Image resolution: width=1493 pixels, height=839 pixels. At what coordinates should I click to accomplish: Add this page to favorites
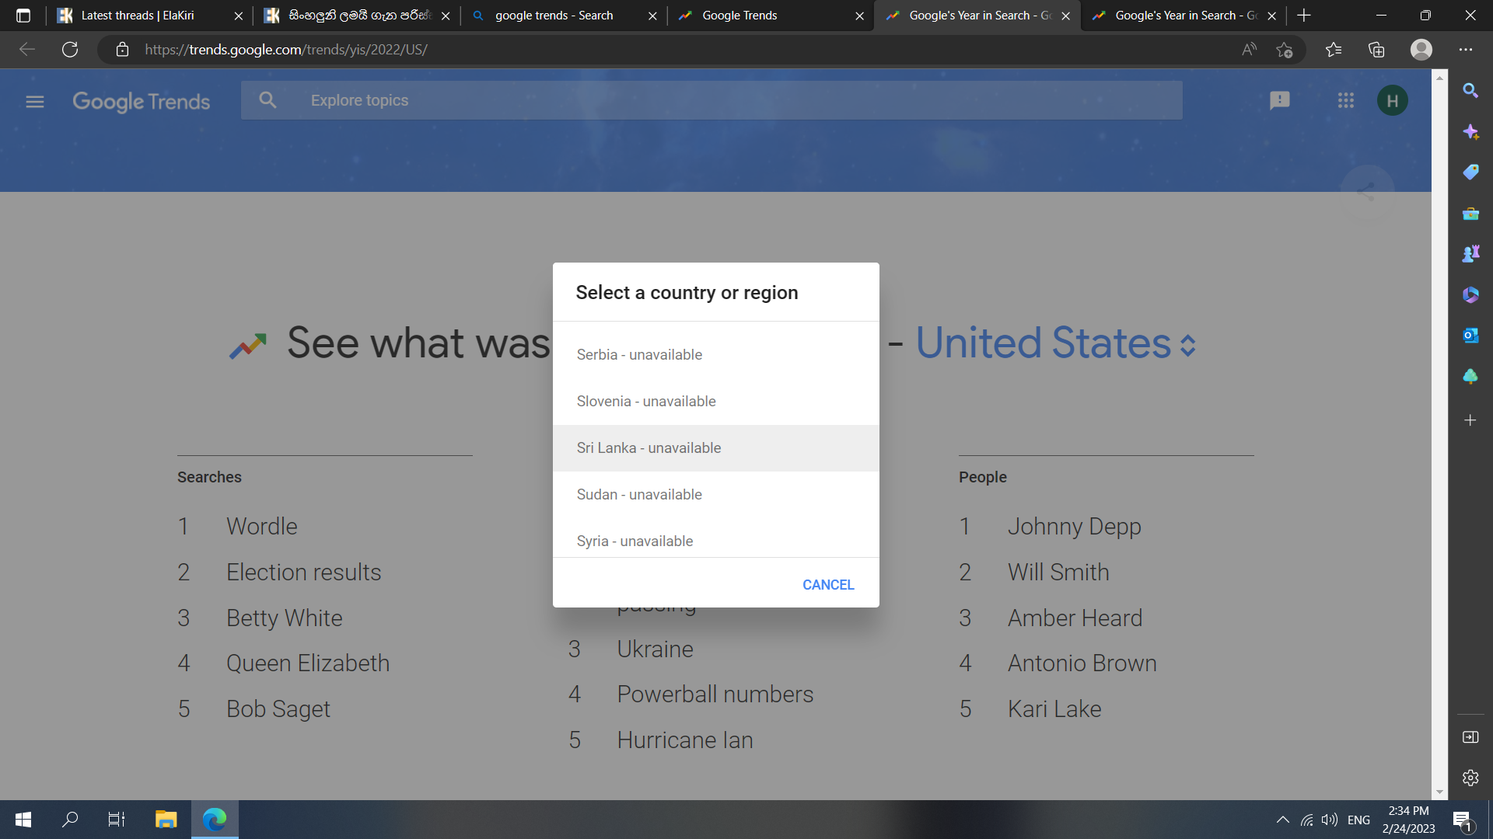point(1284,50)
